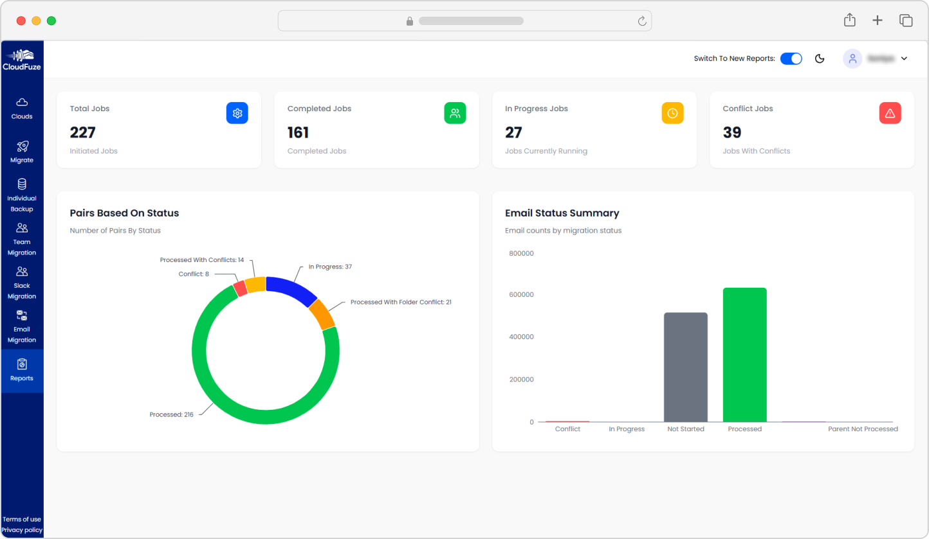Enable dark mode via moon icon

[820, 58]
